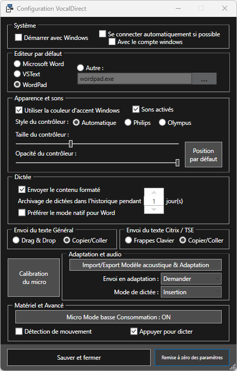Check Détection de mouvement option
Image resolution: width=237 pixels, height=371 pixels.
(x=19, y=331)
